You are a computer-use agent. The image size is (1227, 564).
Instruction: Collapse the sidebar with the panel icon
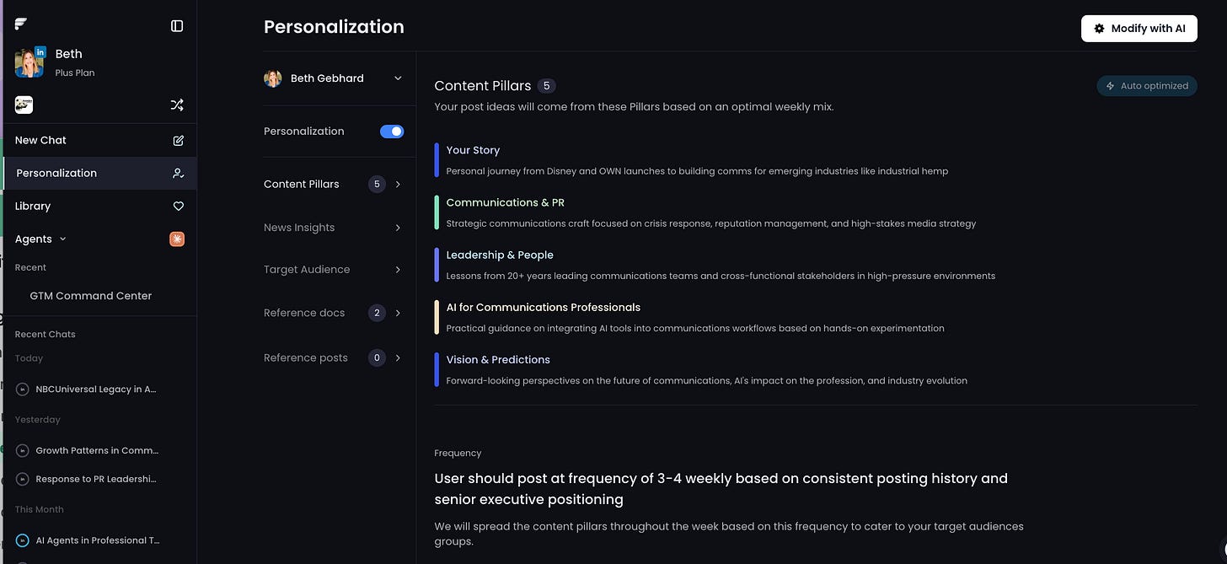pos(177,26)
